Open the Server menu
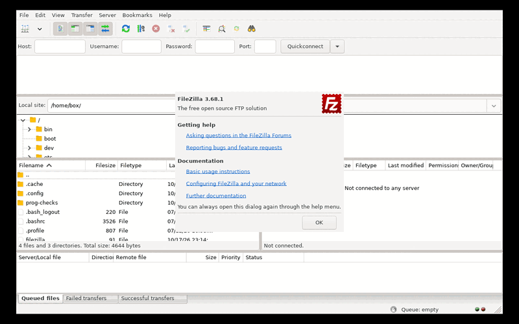The height and width of the screenshot is (324, 519). pos(107,15)
